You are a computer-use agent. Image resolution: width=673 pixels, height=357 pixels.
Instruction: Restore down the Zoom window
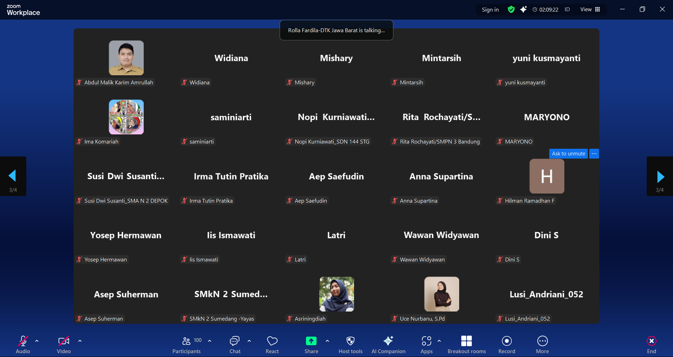pyautogui.click(x=642, y=9)
